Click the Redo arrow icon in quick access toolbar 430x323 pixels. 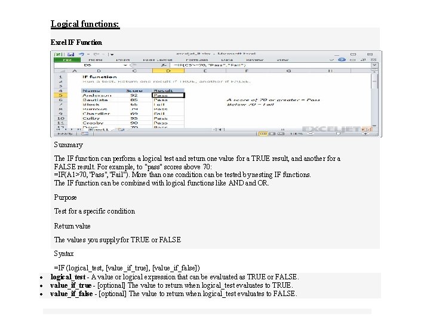(x=96, y=54)
